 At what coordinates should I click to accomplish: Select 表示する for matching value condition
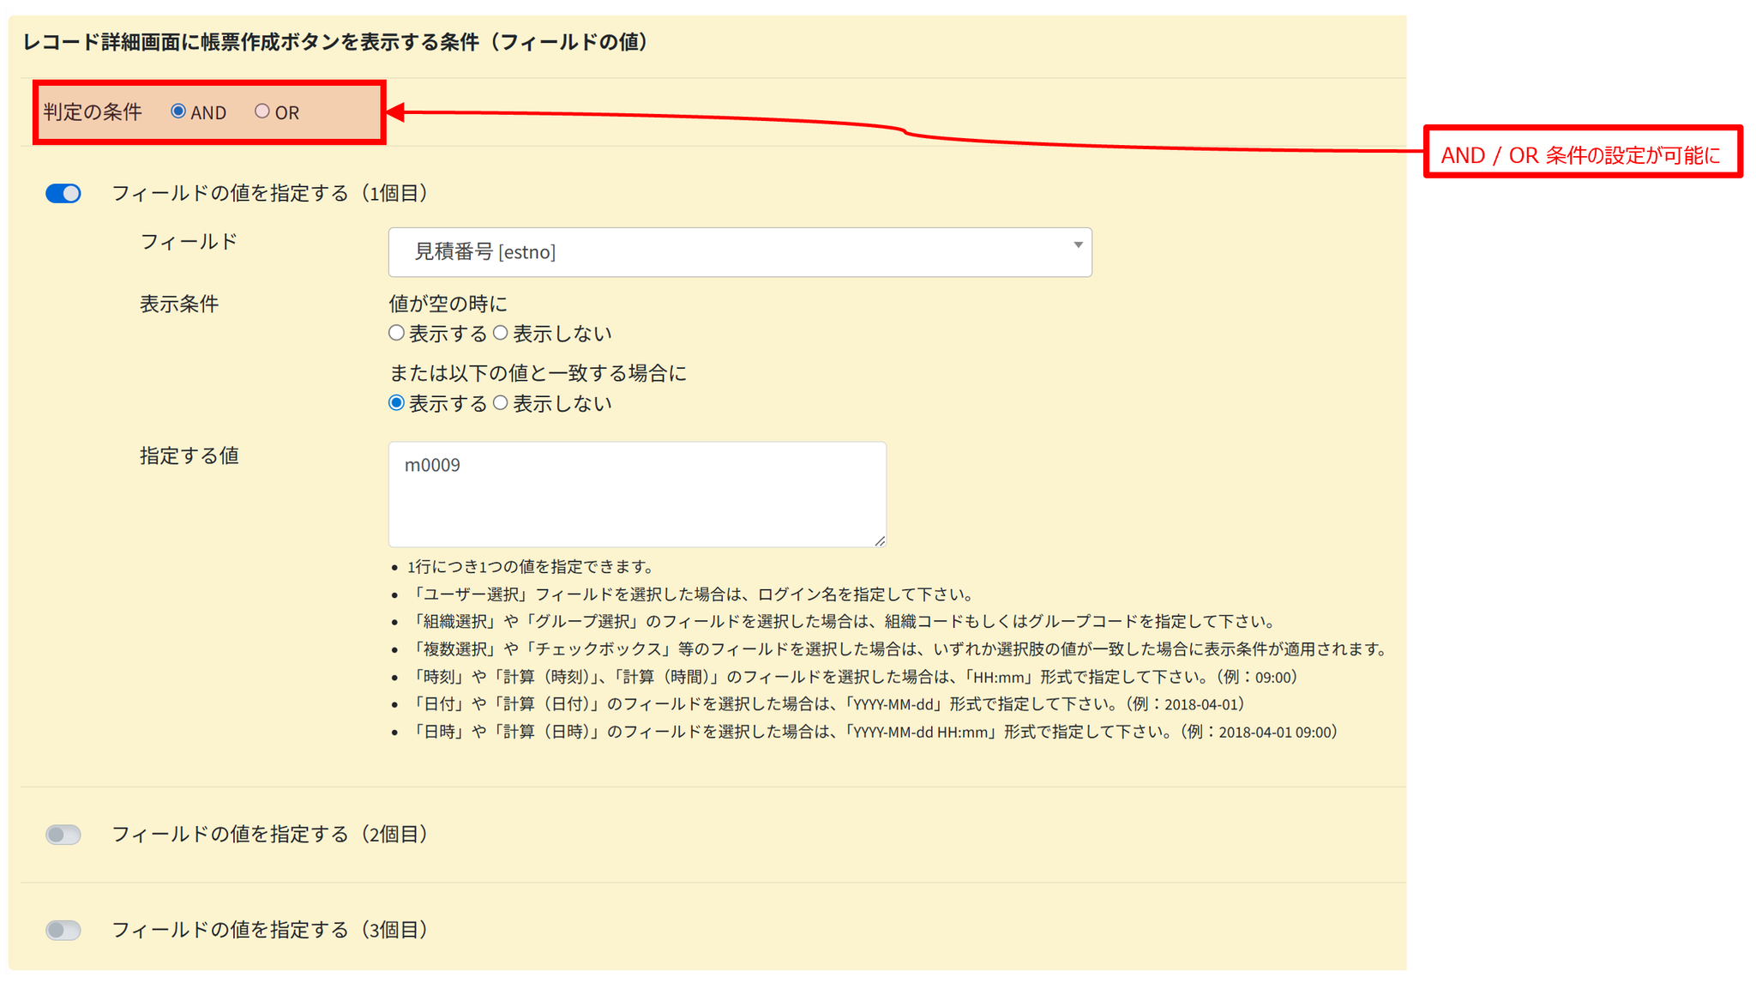click(x=396, y=403)
